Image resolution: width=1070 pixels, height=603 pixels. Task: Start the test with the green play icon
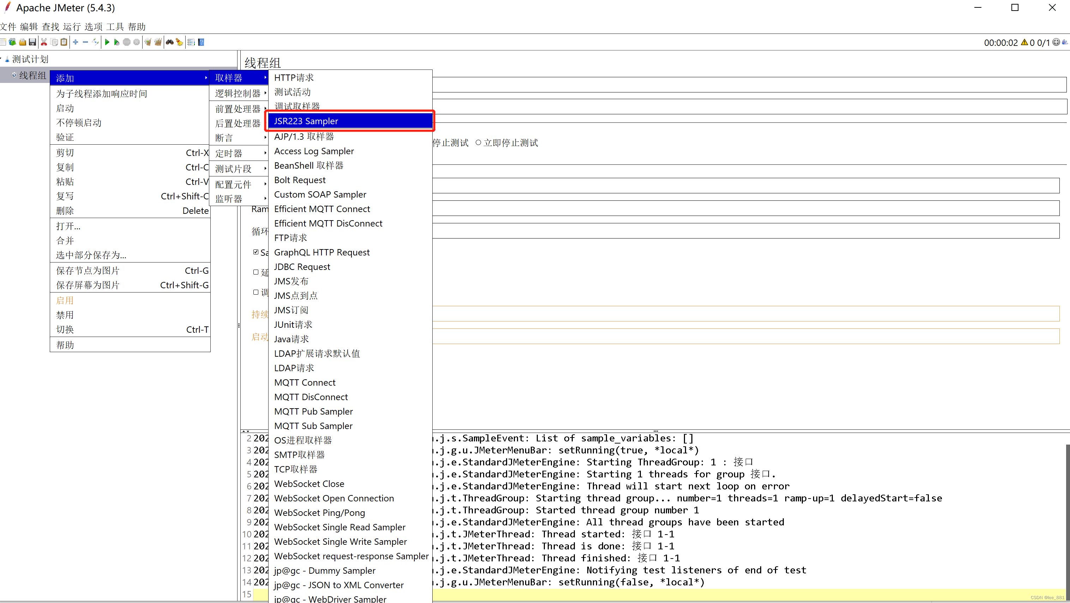107,42
